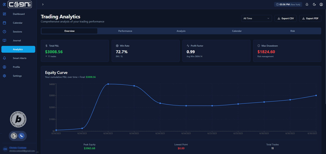Click the Total Trades 11 value
326x154 pixels.
(273, 148)
